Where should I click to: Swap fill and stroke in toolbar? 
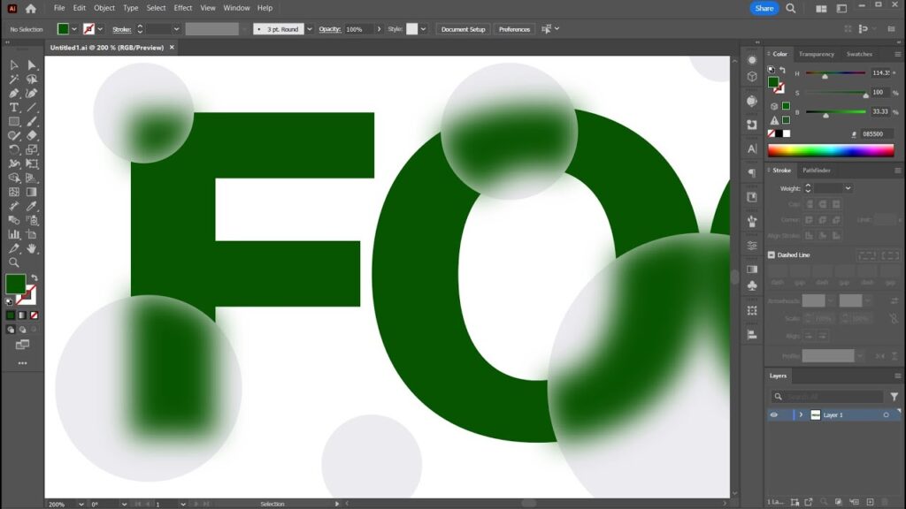35,277
